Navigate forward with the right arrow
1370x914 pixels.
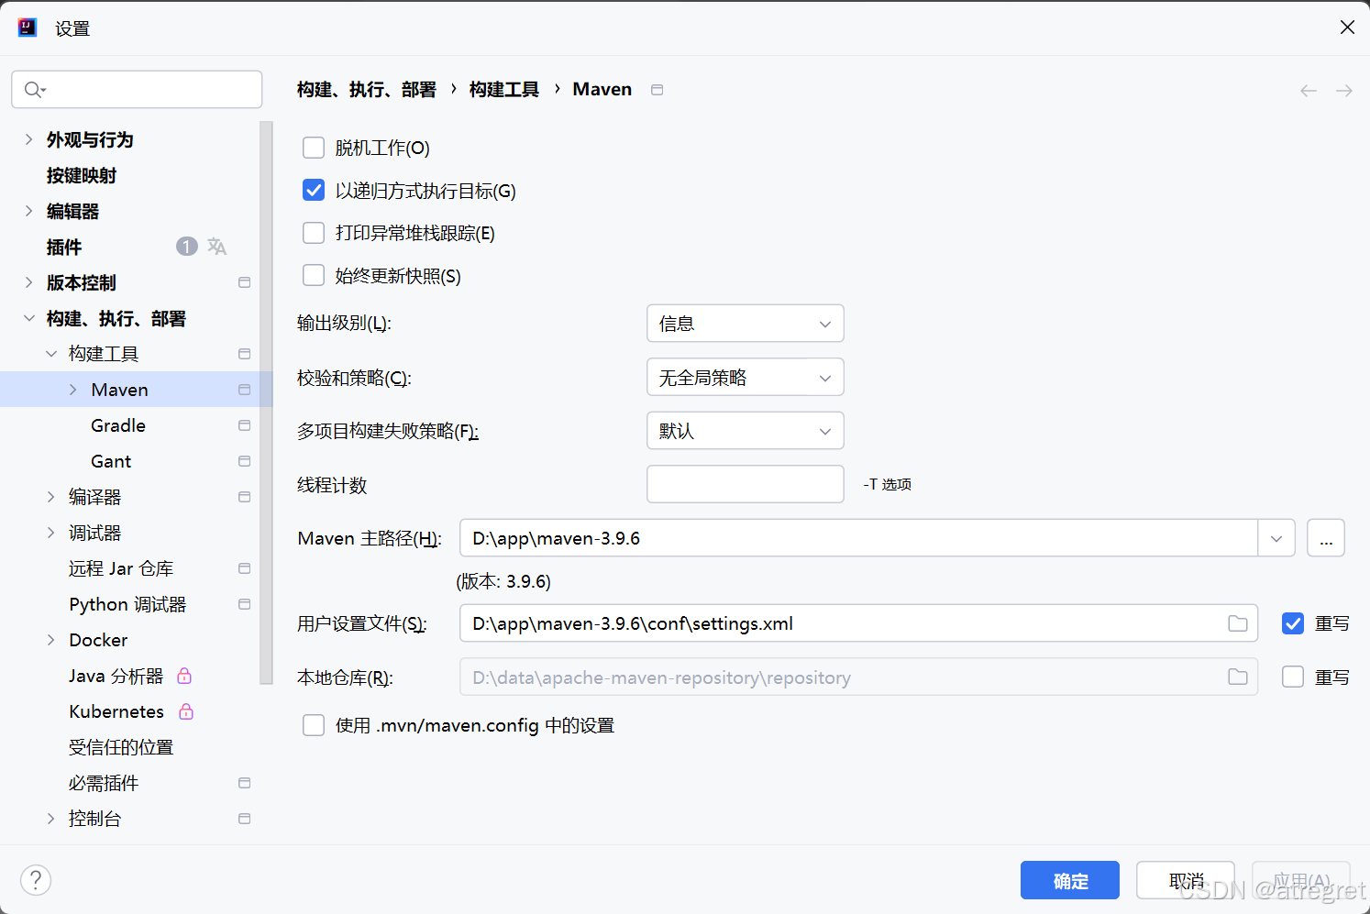(x=1344, y=90)
